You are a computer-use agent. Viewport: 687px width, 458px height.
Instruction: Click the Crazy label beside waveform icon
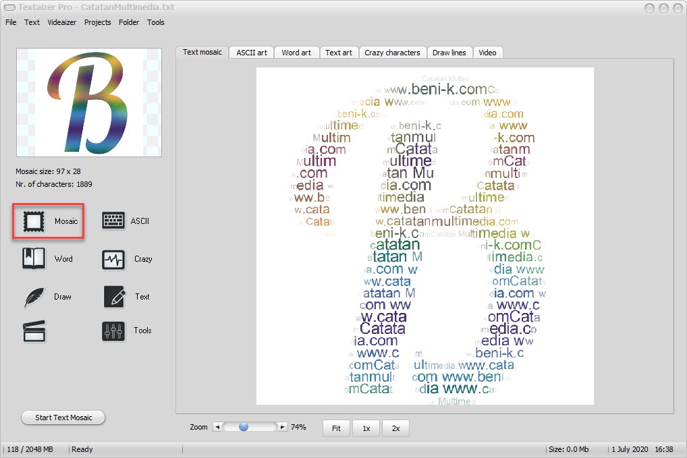point(143,259)
